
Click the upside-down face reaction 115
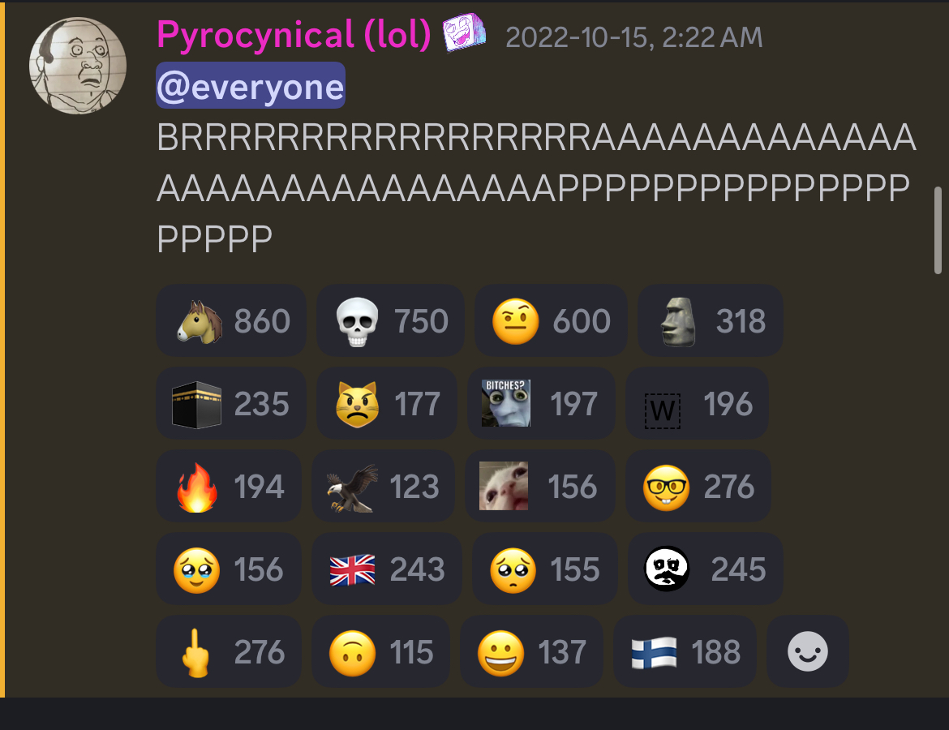tap(380, 652)
